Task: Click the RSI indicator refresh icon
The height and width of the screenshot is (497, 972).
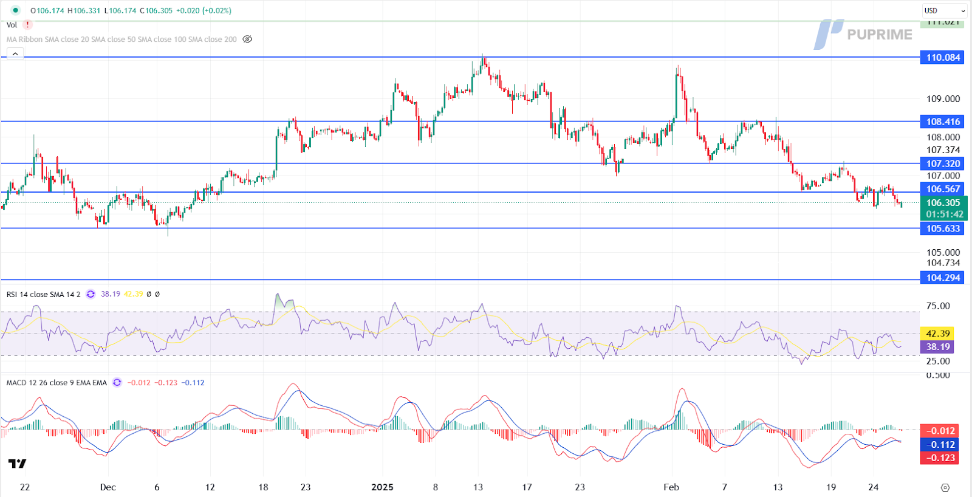Action: [x=91, y=294]
